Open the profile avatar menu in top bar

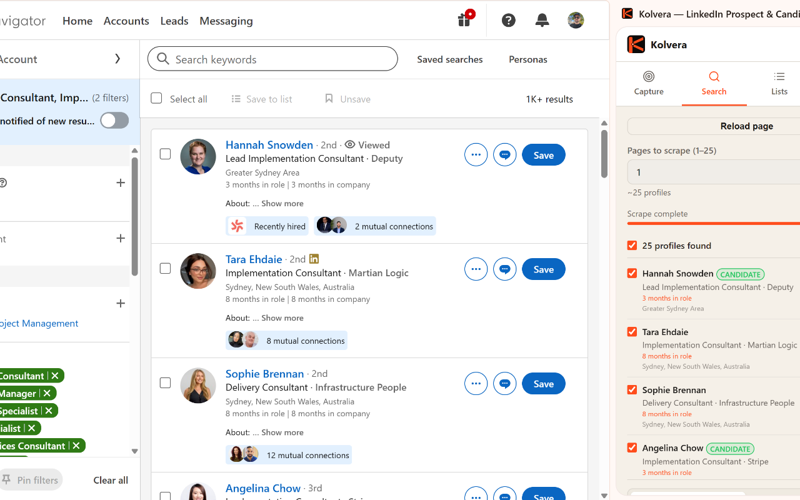coord(576,21)
